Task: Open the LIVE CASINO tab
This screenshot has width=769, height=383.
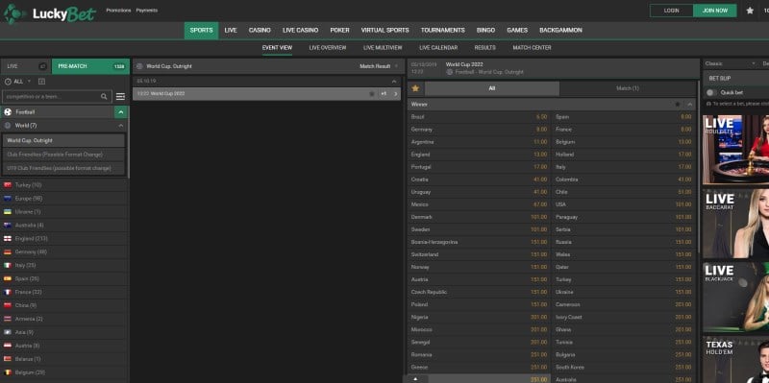Action: tap(300, 31)
